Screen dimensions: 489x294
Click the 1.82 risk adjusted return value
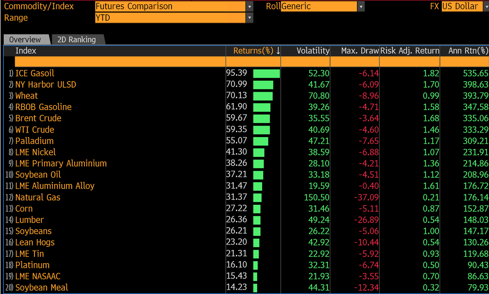tap(432, 73)
